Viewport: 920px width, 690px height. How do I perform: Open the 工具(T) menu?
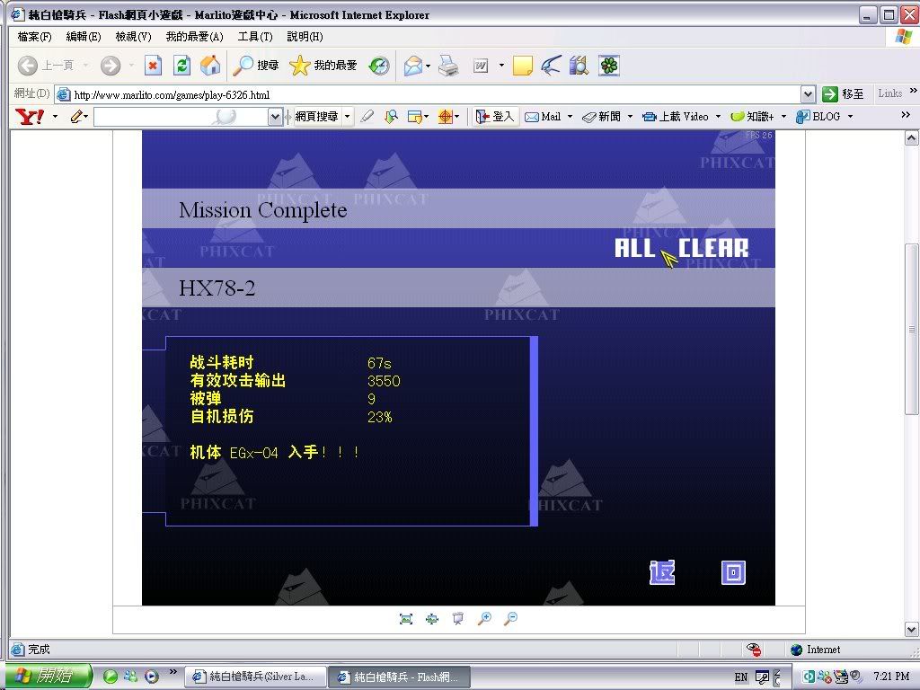coord(254,37)
